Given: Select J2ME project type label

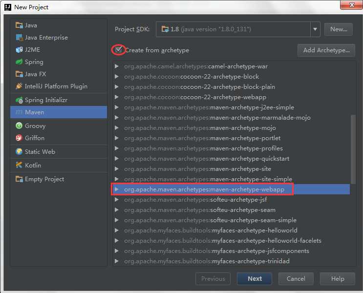Looking at the screenshot, I should 32,50.
